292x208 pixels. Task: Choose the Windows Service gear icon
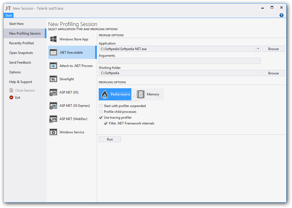tap(53, 132)
